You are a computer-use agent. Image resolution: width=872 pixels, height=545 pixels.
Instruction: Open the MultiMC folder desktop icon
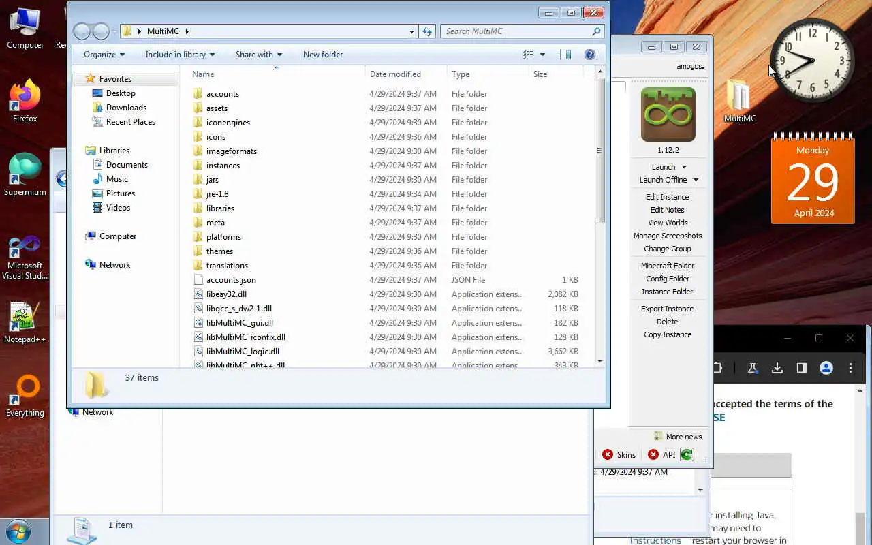739,101
